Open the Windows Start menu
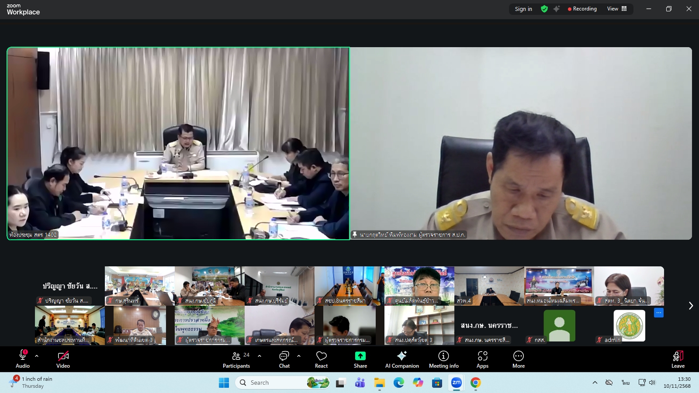699x393 pixels. click(224, 382)
